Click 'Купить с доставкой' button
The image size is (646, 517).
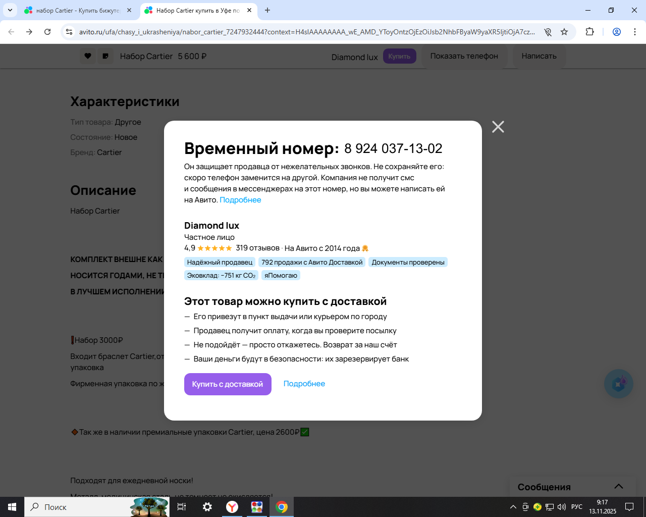(x=228, y=384)
